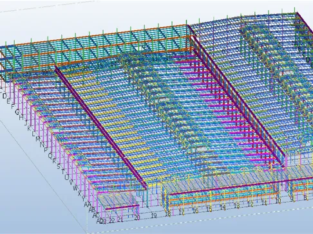Pick grid axis label AA near bottom left
The width and height of the screenshot is (313, 234).
tap(87, 204)
